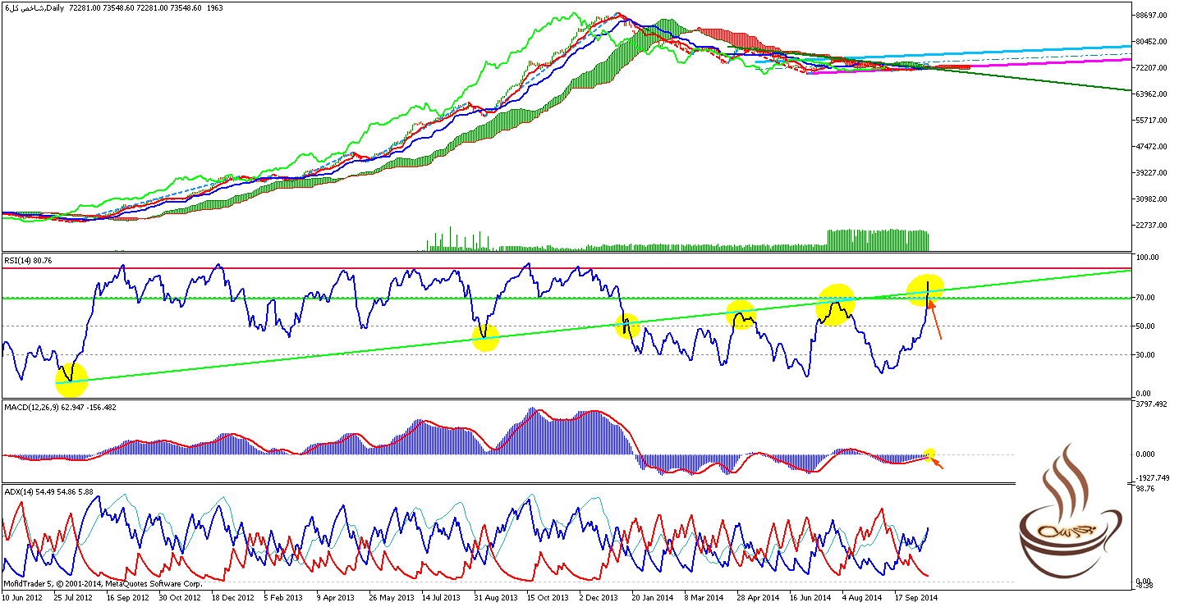The height and width of the screenshot is (607, 1179).
Task: Click the 30.00 level on RSI axis
Action: pos(1146,354)
